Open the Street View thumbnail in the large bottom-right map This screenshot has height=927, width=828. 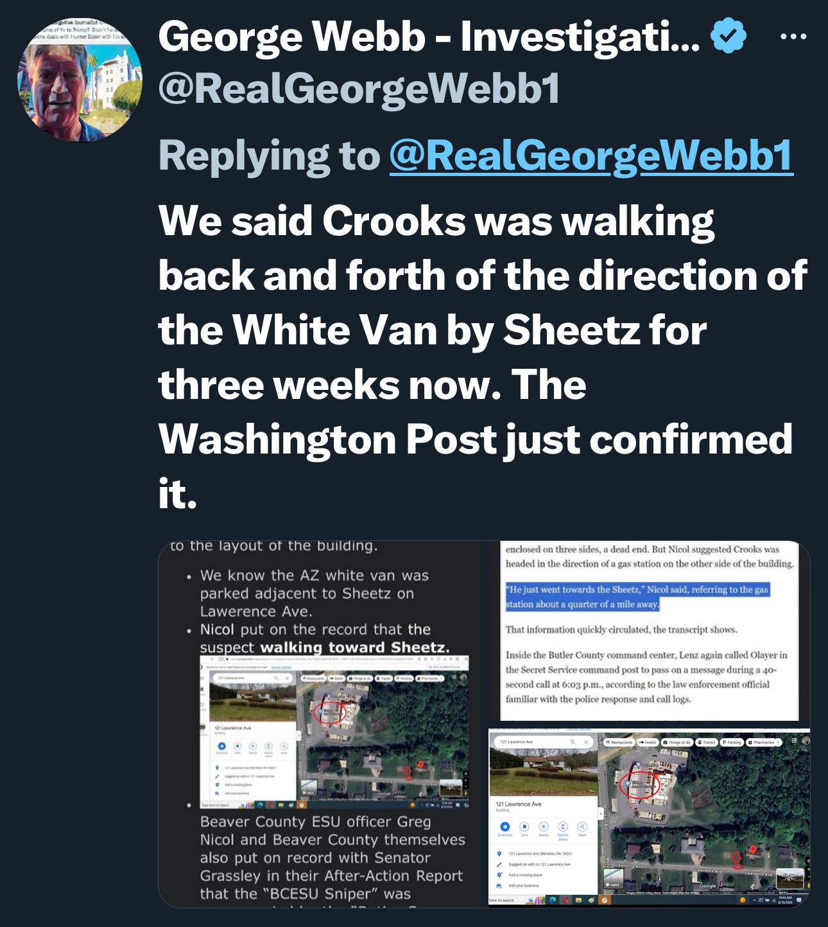click(x=790, y=878)
